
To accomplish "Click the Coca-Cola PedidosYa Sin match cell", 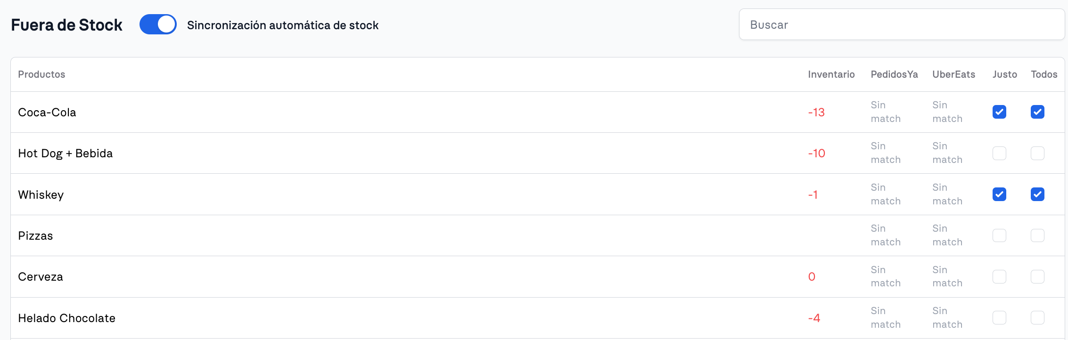I will [886, 112].
